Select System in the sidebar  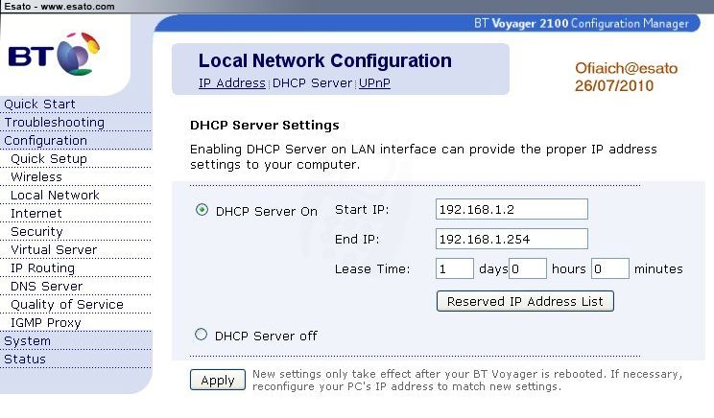(27, 340)
